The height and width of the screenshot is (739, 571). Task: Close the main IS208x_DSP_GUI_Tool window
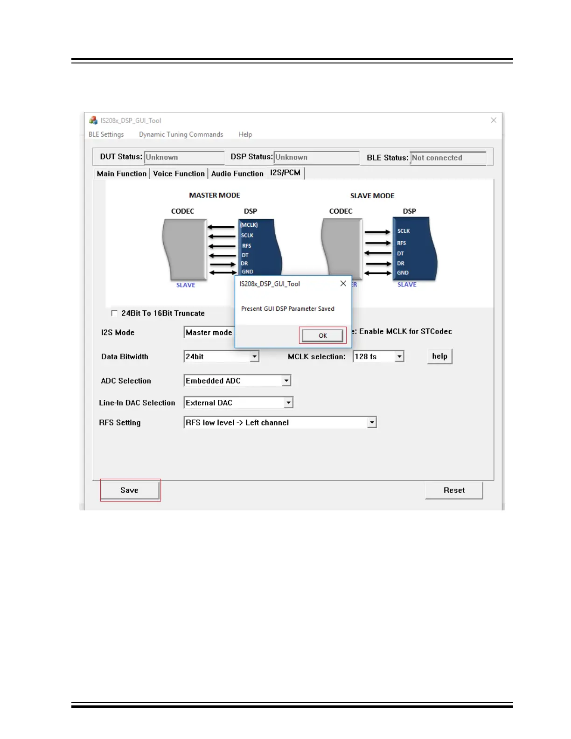494,120
